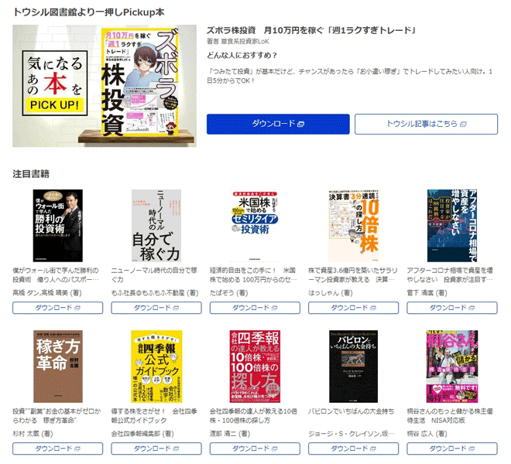The image size is (511, 464).
Task: Open the red 会社四季報 10倍株 cover
Action: click(x=255, y=367)
